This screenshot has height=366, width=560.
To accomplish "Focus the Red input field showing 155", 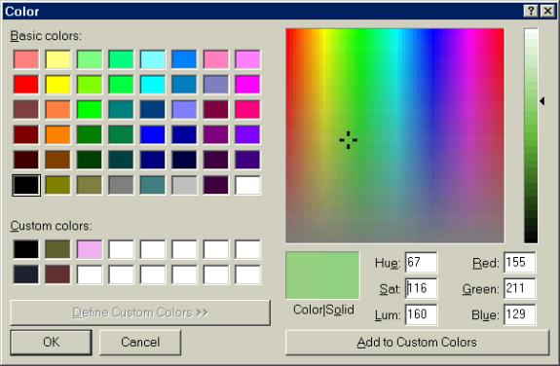I will coord(520,263).
